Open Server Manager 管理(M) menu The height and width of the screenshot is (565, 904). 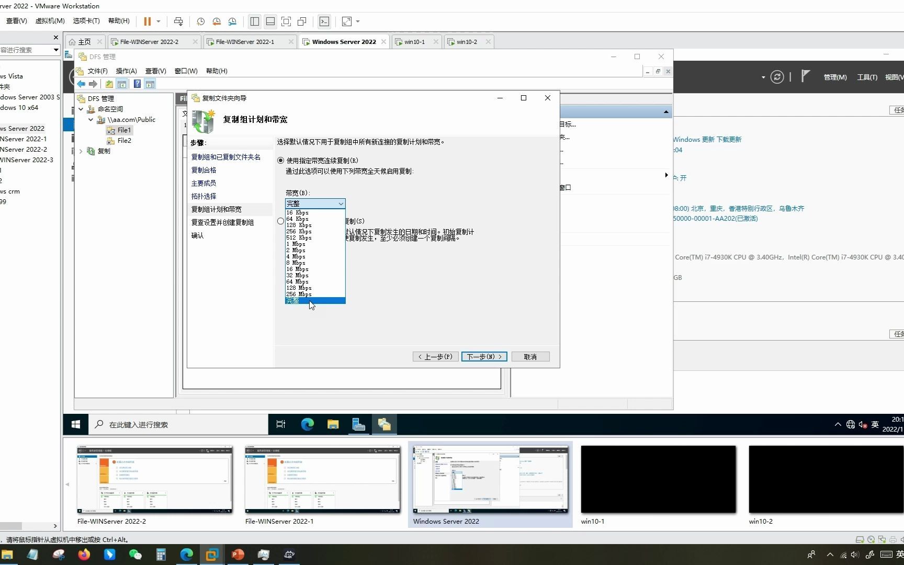(x=835, y=77)
